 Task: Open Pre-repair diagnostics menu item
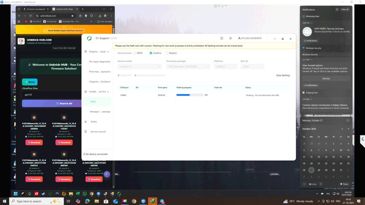click(99, 62)
